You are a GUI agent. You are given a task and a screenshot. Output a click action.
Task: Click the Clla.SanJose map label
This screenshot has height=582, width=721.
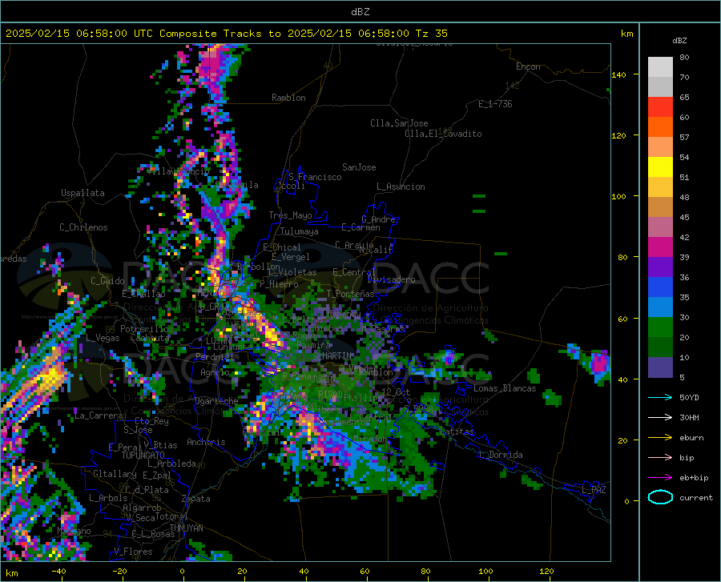point(399,123)
